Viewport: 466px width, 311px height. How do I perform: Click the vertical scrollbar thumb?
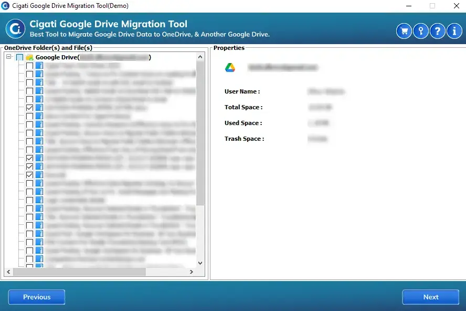click(x=200, y=133)
